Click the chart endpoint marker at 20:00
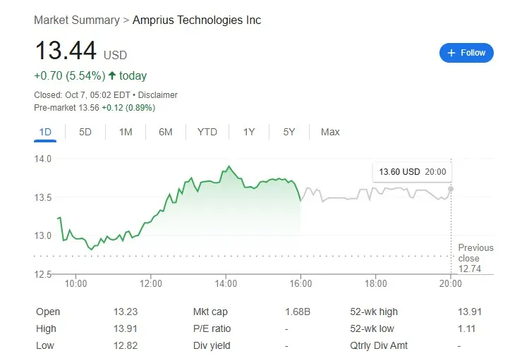The image size is (522, 363). tap(451, 189)
